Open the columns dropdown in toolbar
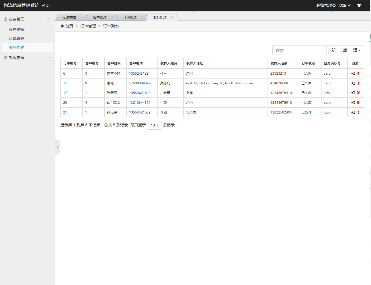 [x=357, y=50]
